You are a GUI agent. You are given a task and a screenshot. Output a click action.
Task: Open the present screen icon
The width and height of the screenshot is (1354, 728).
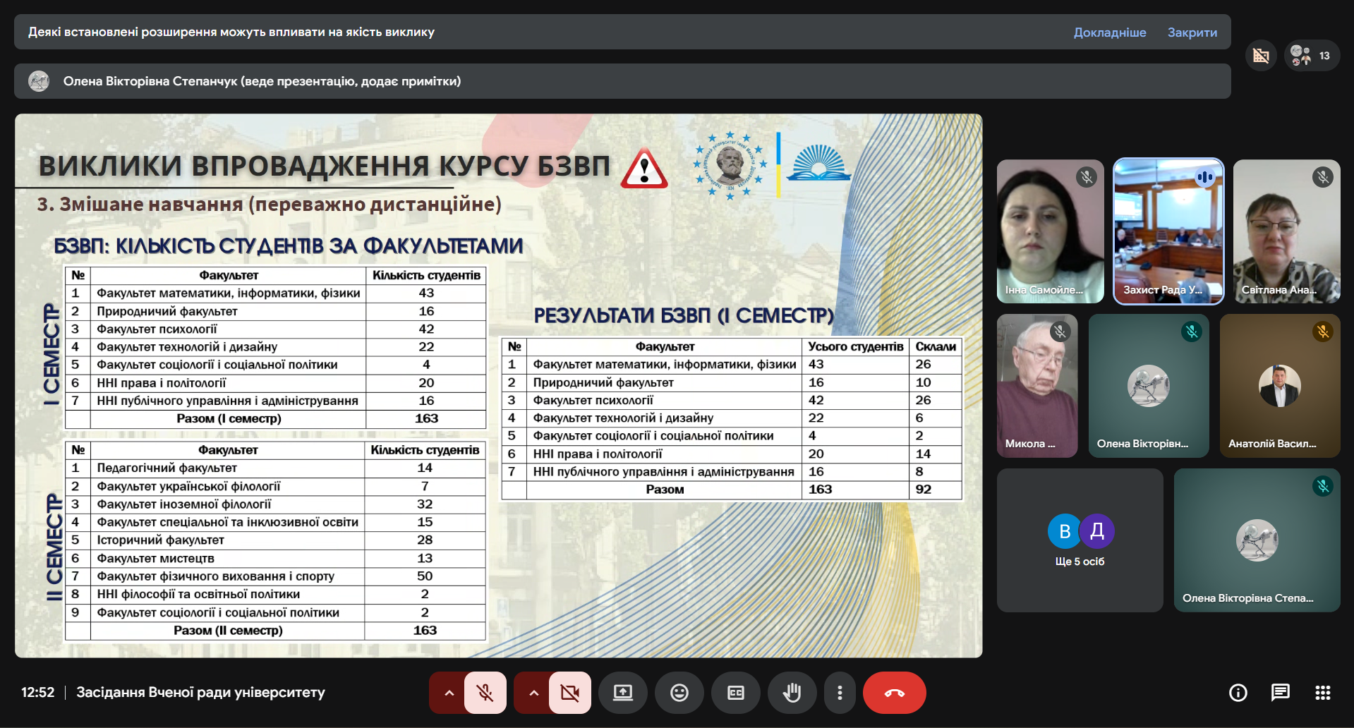click(x=623, y=692)
